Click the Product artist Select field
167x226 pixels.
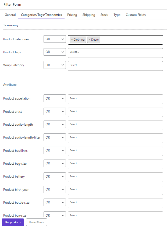point(115,112)
